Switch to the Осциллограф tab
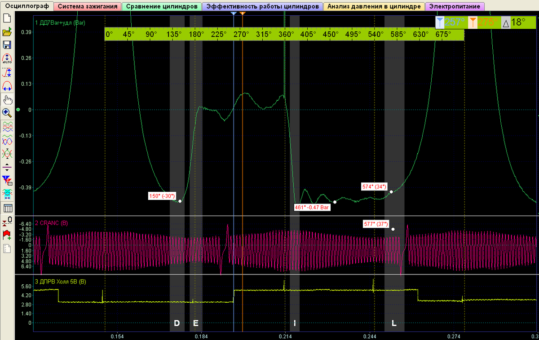The height and width of the screenshot is (340, 539). click(x=27, y=6)
